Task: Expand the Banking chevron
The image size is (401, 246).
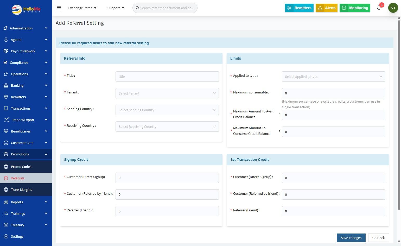Action: point(46,85)
